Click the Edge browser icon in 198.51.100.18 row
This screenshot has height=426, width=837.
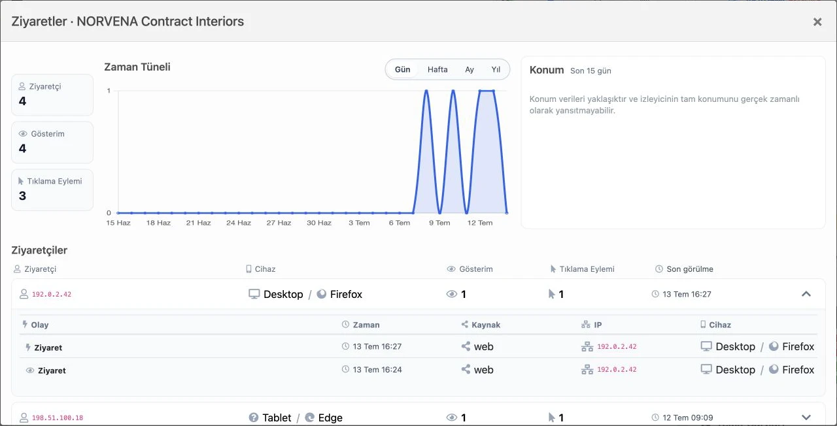[x=310, y=418]
